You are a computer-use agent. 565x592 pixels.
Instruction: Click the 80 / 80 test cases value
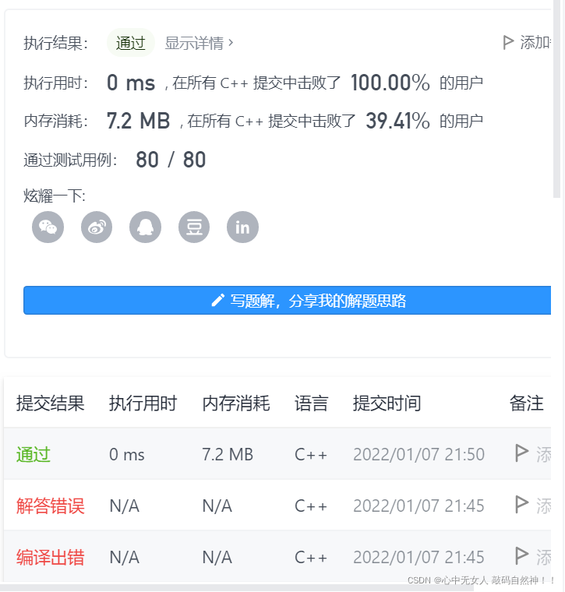pos(171,160)
